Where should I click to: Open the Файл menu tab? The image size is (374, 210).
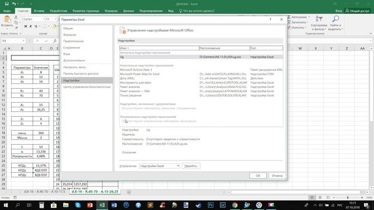click(7, 11)
